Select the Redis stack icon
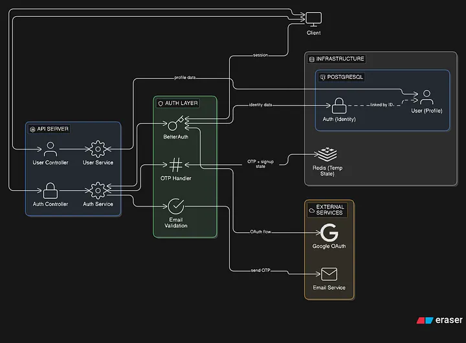Image resolution: width=466 pixels, height=343 pixels. (327, 155)
